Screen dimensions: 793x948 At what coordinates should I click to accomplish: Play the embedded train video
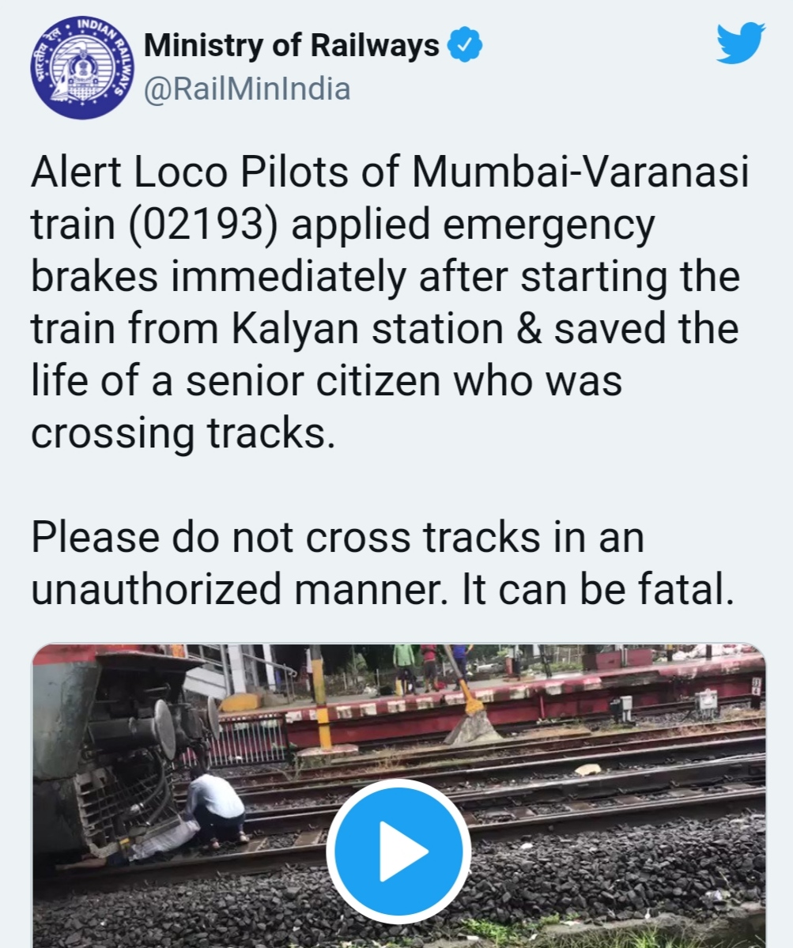pos(399,852)
